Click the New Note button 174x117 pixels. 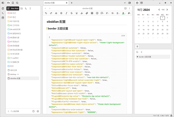tap(13, 8)
